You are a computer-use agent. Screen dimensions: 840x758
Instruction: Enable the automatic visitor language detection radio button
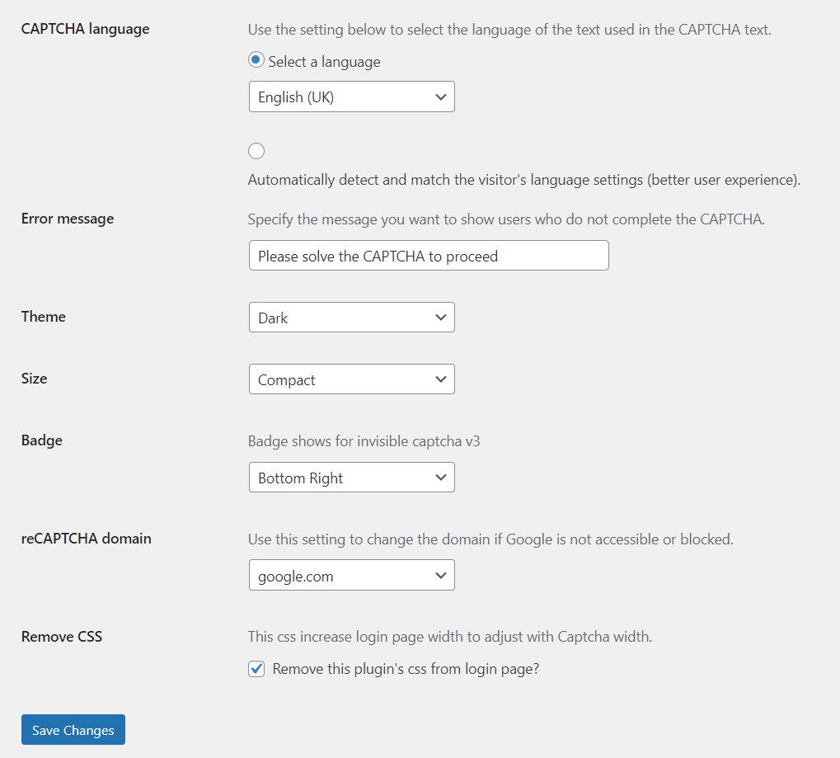point(256,151)
